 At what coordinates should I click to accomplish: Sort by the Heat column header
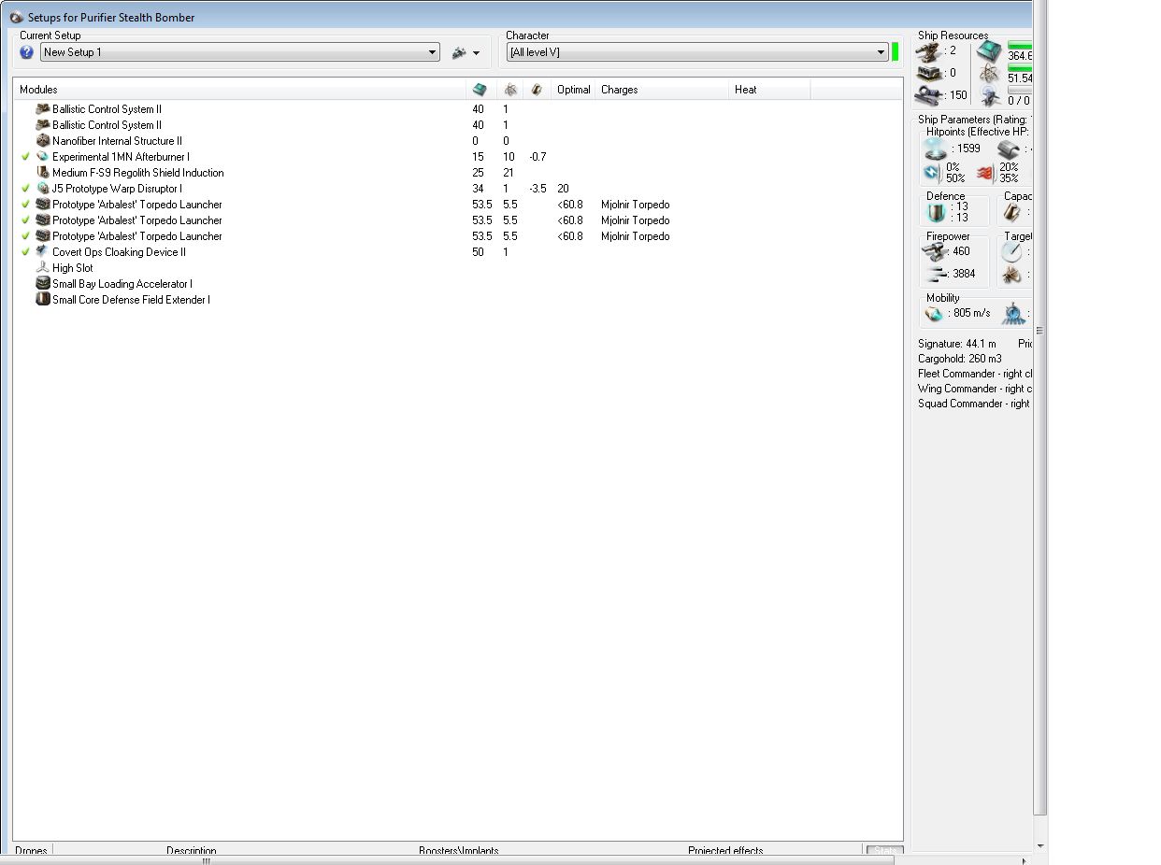tap(769, 90)
